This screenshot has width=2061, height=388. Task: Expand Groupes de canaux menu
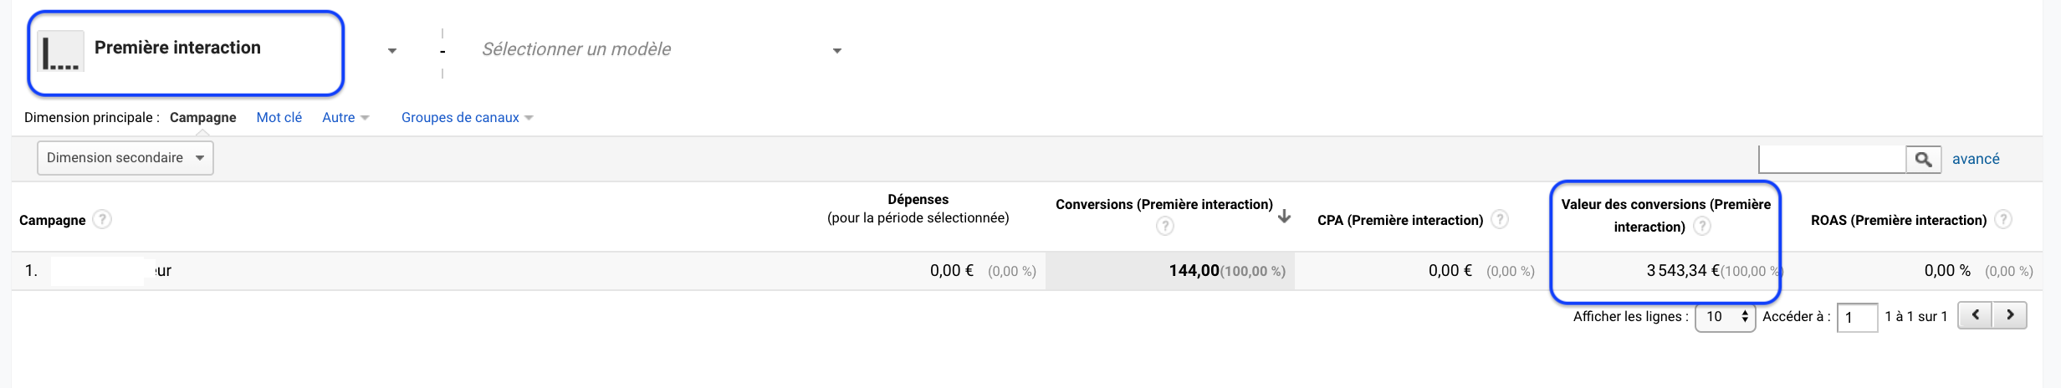[467, 118]
